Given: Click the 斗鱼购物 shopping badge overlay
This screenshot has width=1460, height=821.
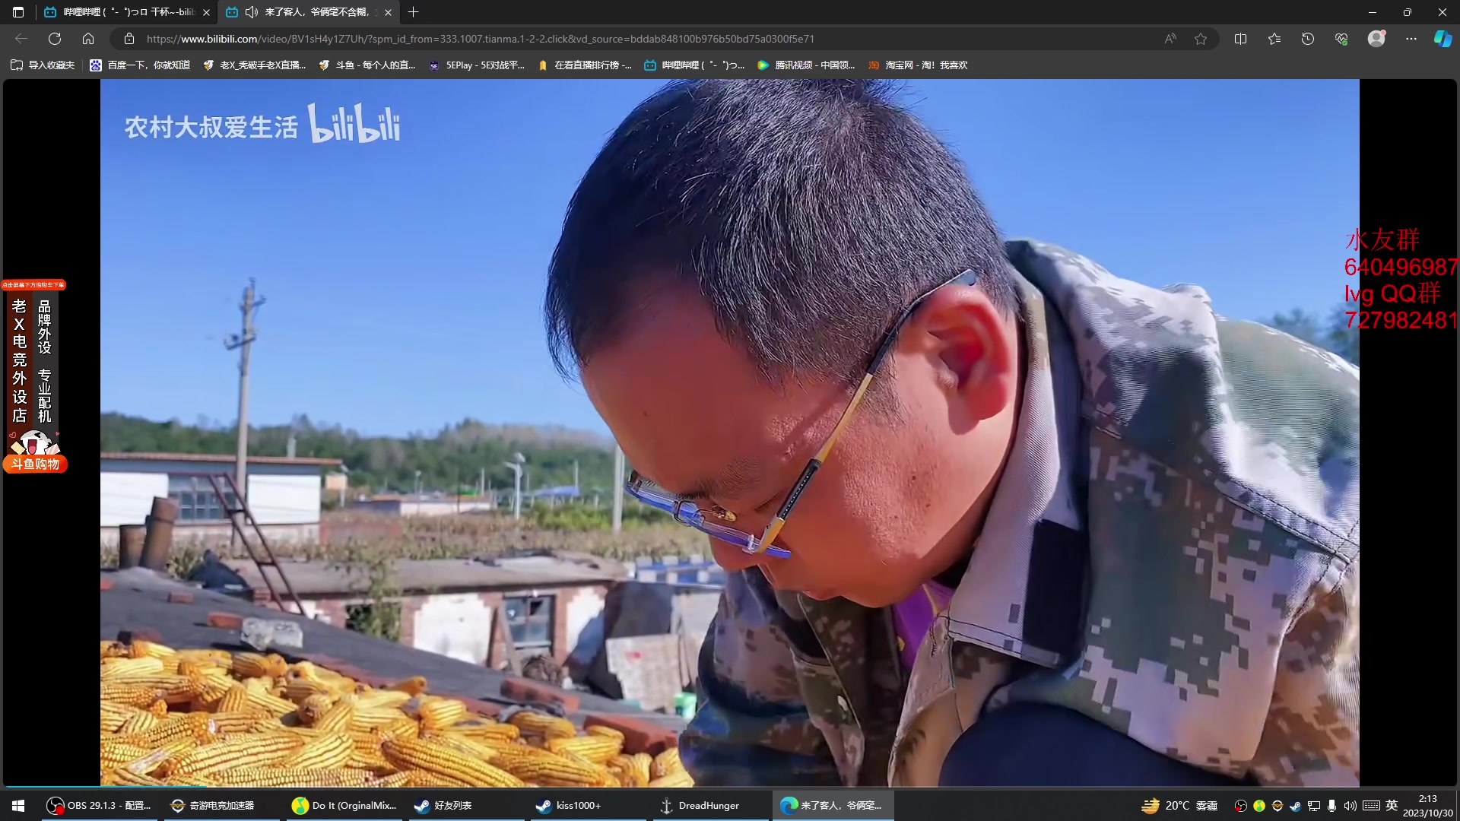Looking at the screenshot, I should (35, 464).
